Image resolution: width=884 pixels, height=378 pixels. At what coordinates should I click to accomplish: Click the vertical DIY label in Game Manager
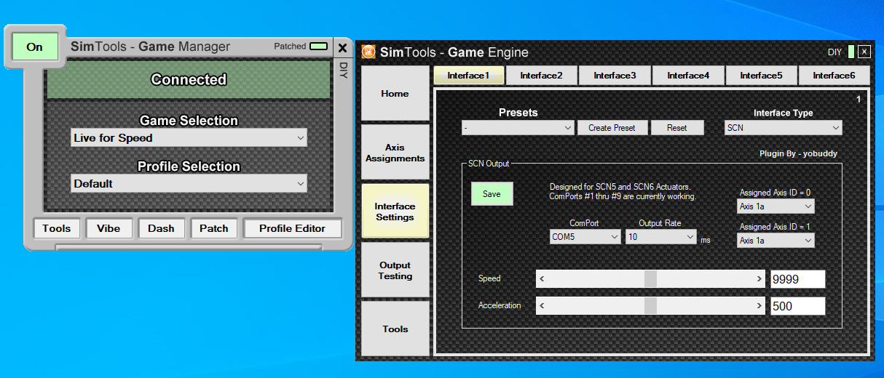[x=344, y=71]
